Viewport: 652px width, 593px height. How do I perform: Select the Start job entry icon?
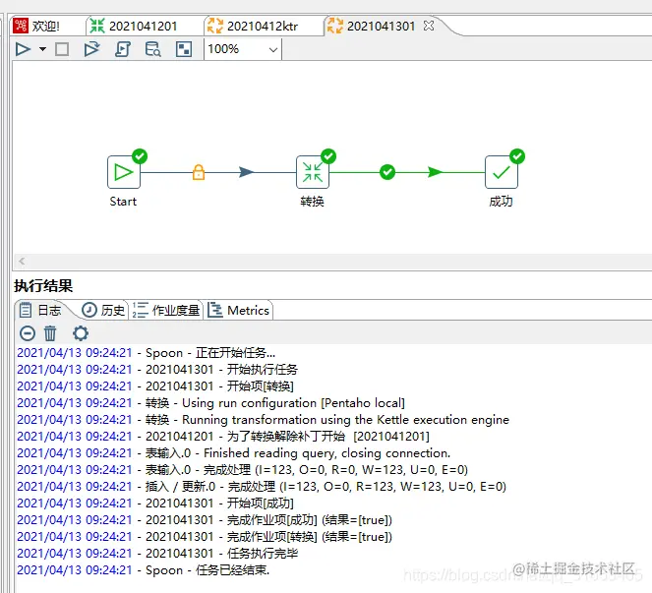click(x=124, y=172)
